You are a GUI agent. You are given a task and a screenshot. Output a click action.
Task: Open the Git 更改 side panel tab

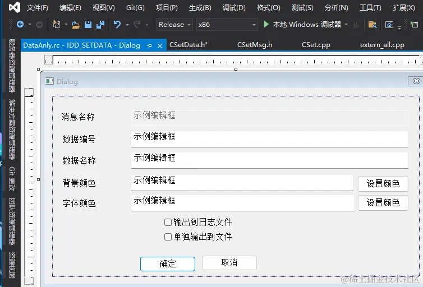tap(12, 179)
